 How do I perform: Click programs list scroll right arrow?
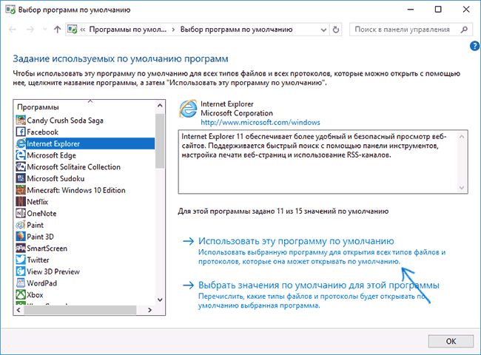coord(149,310)
